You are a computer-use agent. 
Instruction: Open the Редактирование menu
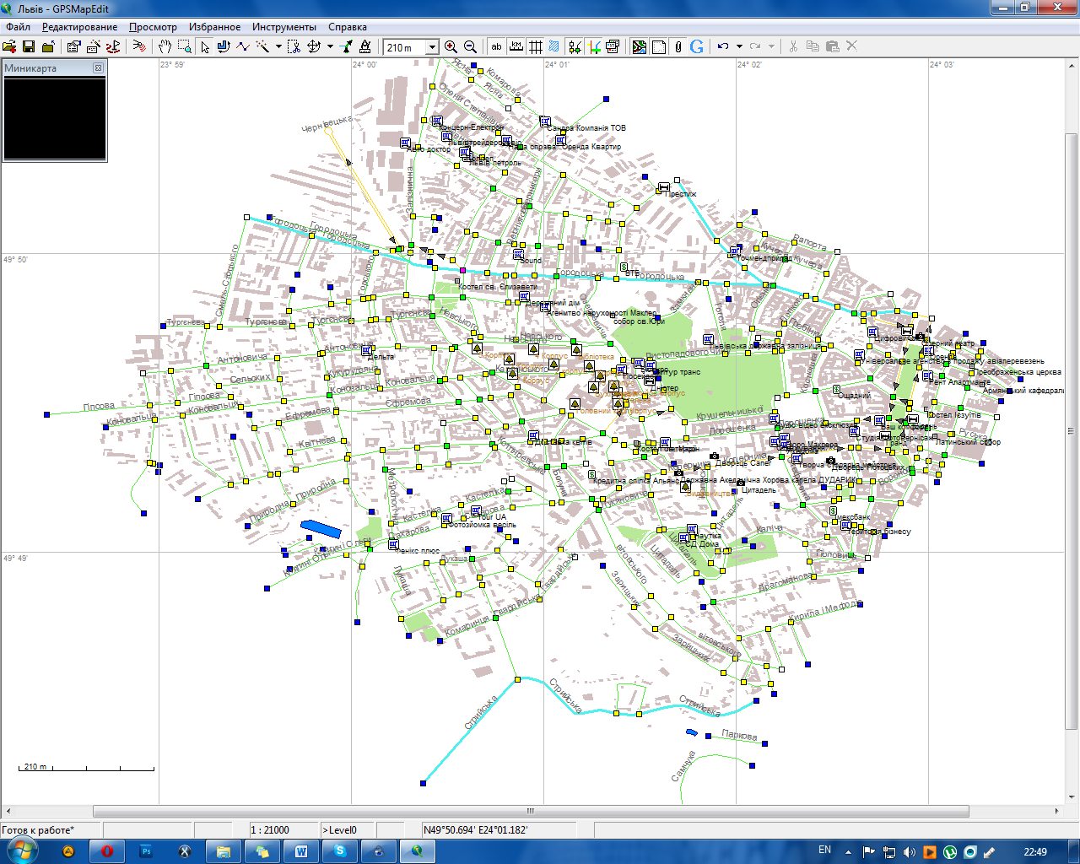pos(79,27)
